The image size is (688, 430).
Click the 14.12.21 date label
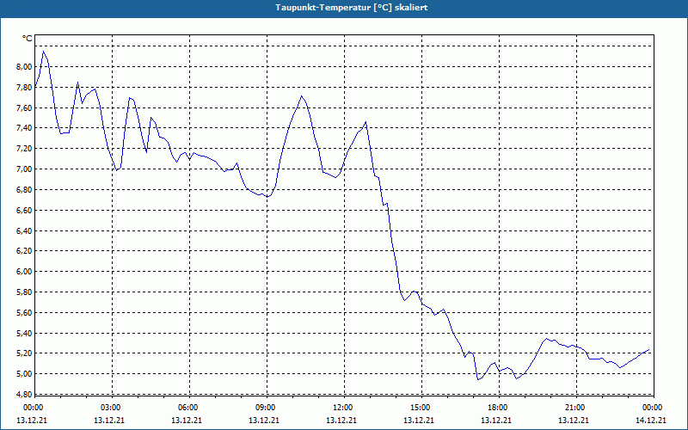651,421
